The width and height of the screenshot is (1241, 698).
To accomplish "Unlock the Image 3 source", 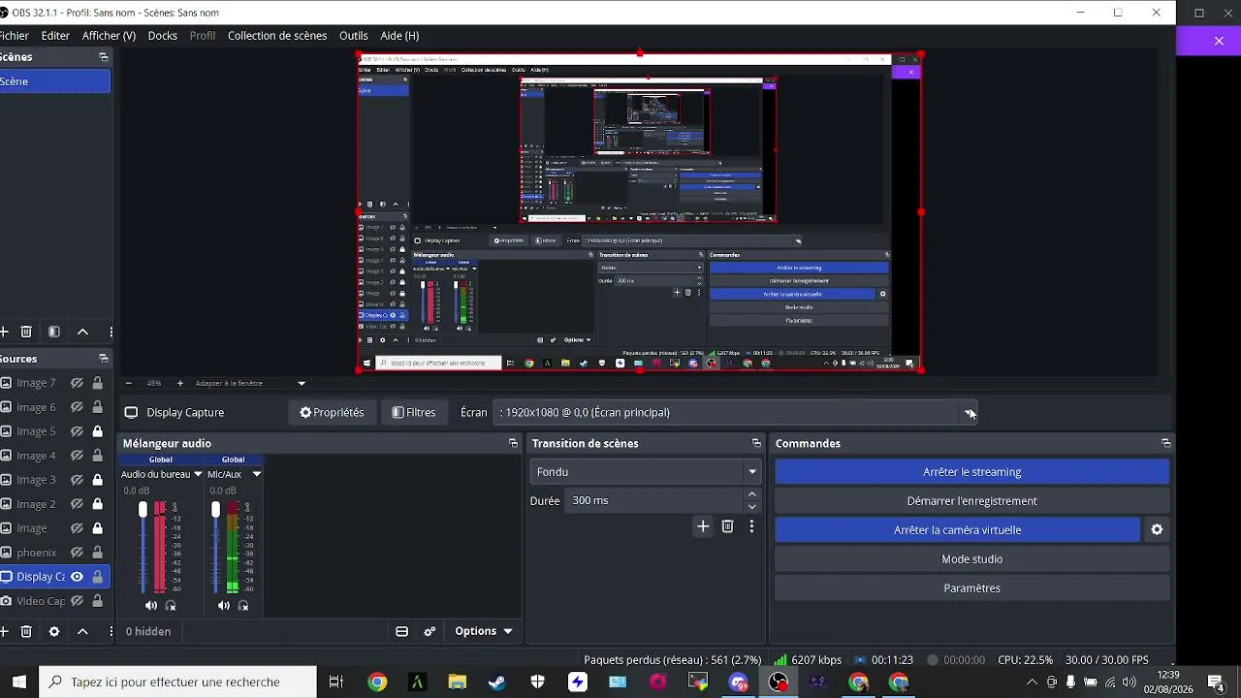I will pos(97,480).
